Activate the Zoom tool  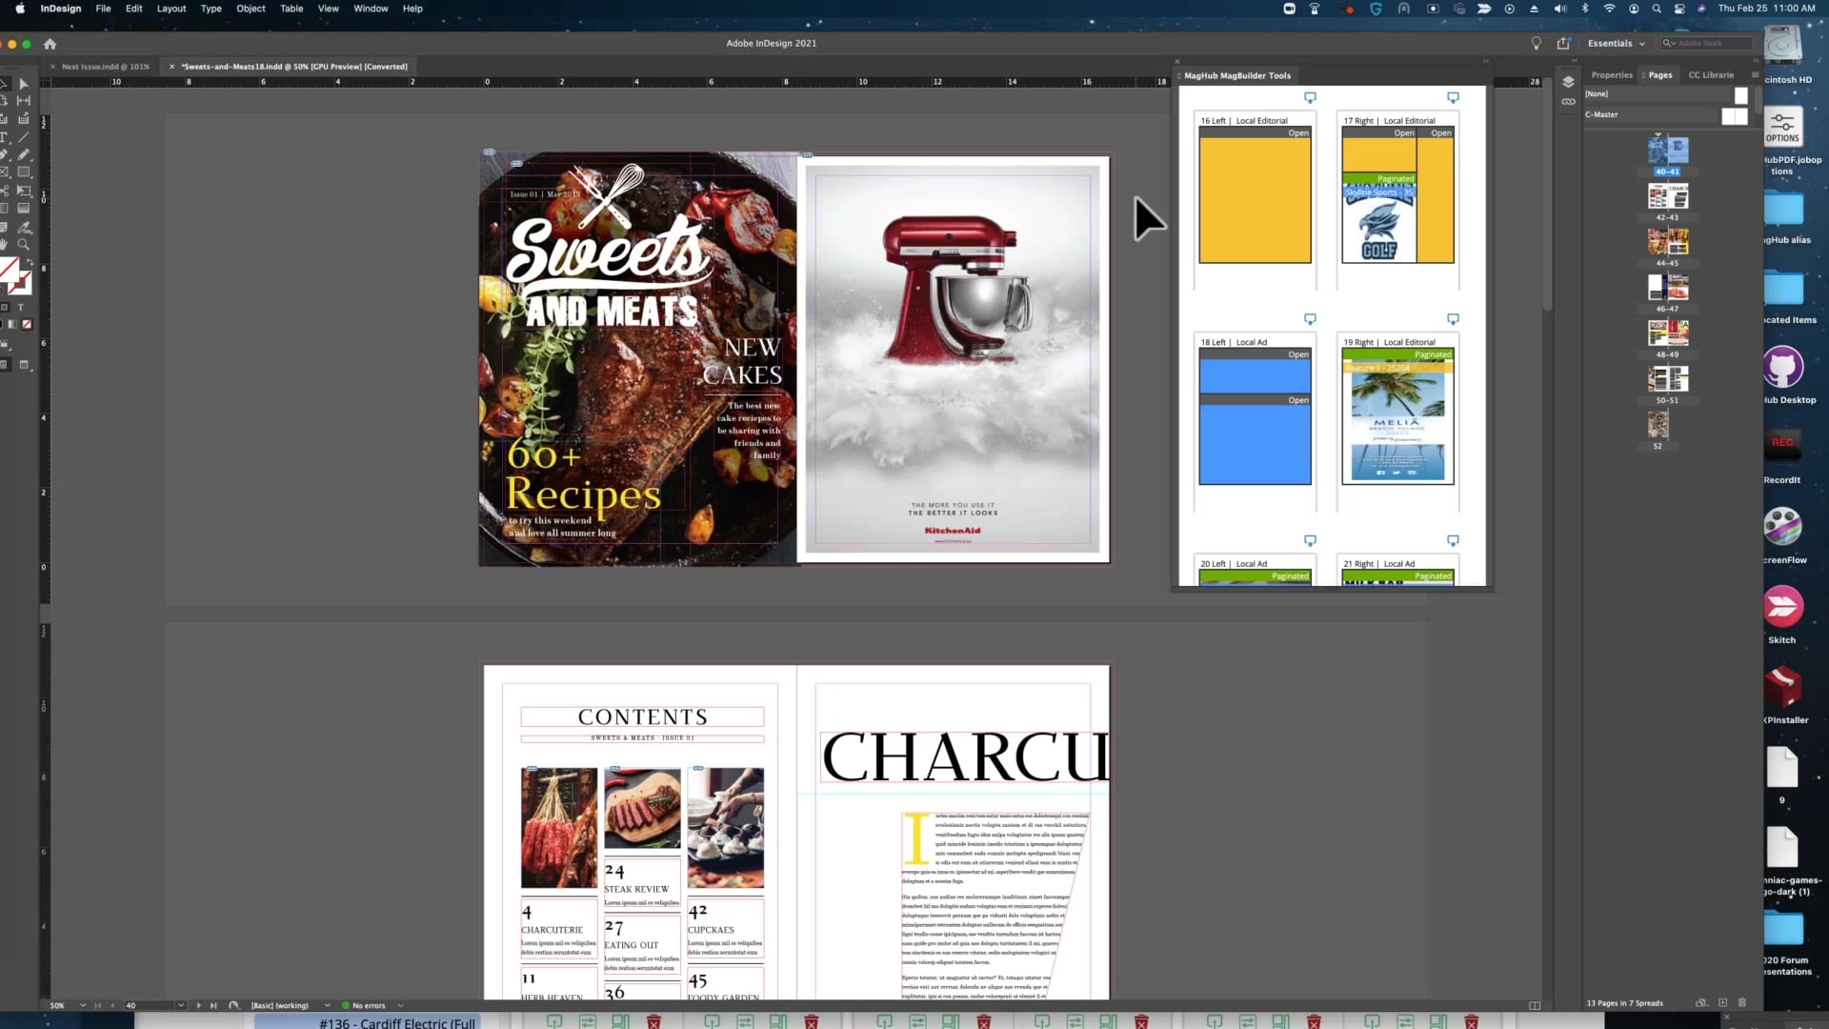pos(24,244)
